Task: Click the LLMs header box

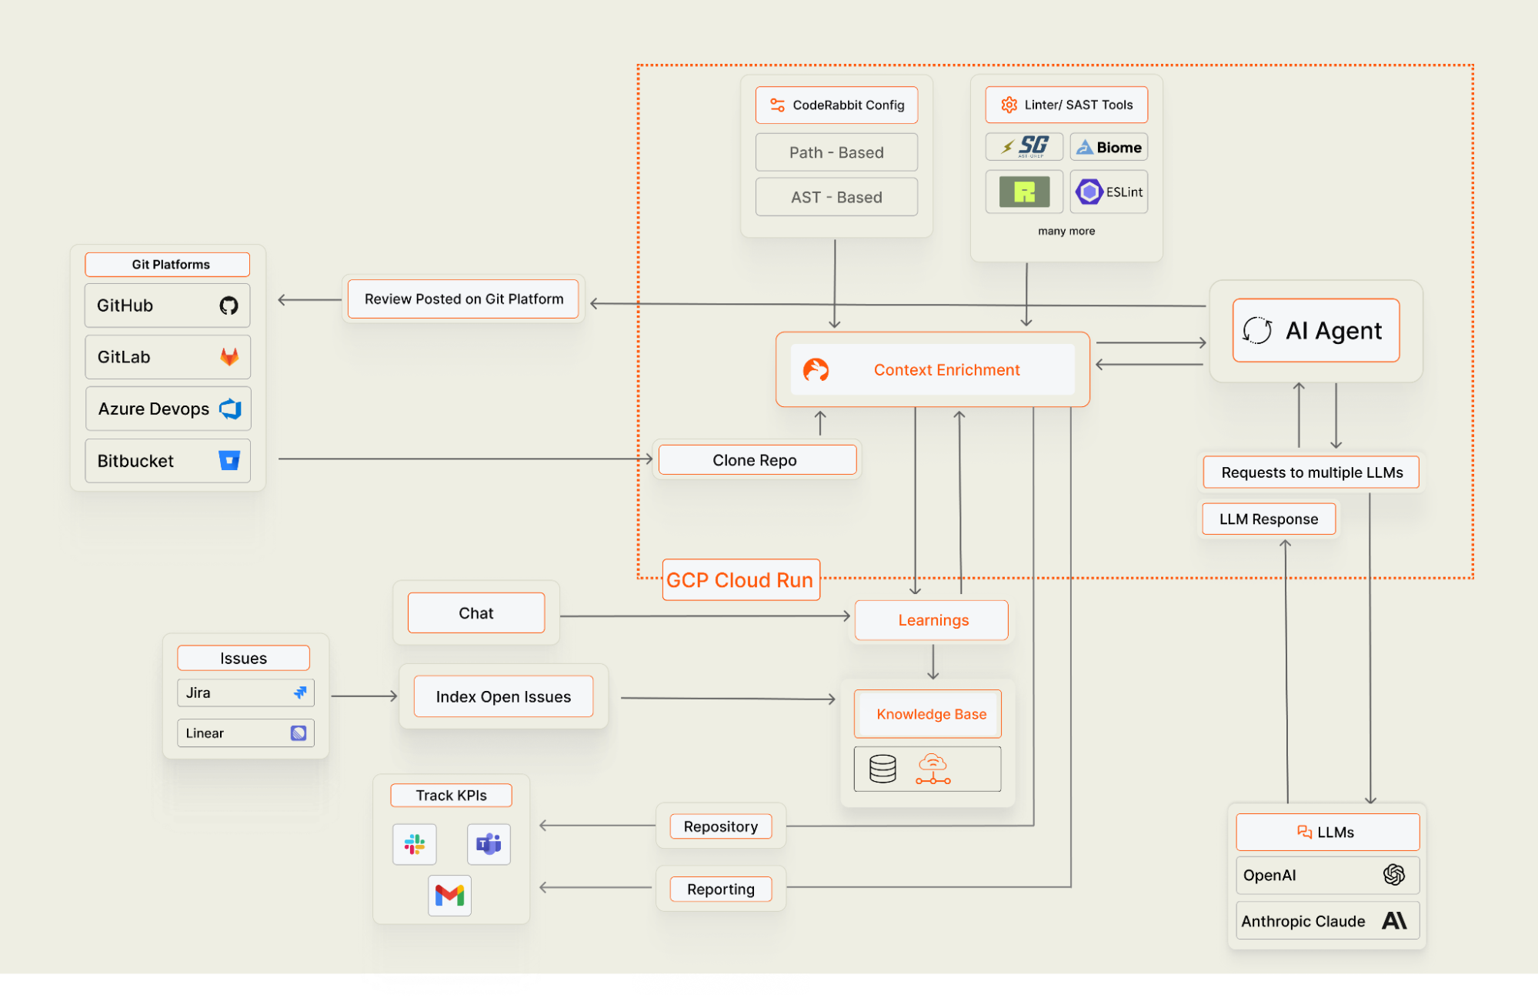Action: pos(1327,833)
